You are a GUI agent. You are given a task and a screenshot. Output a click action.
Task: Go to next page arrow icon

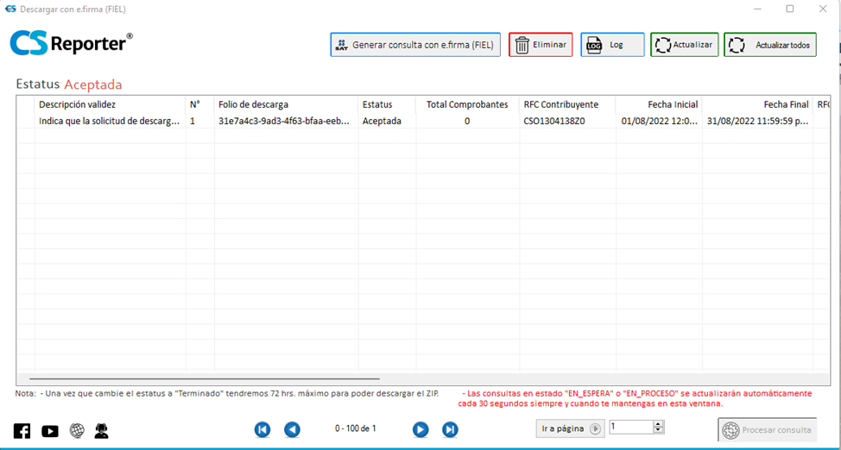pos(420,429)
